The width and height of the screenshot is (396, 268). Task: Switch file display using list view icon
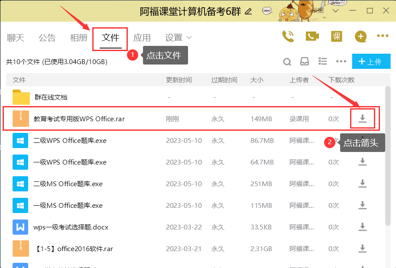point(322,61)
